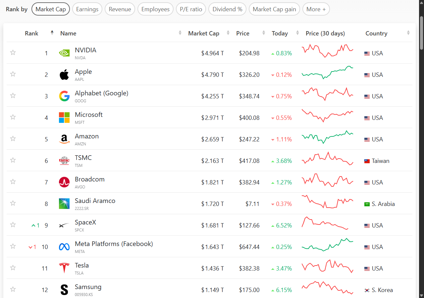This screenshot has height=298, width=424.
Task: Click Tesla's market cap $1.436 T
Action: (213, 269)
